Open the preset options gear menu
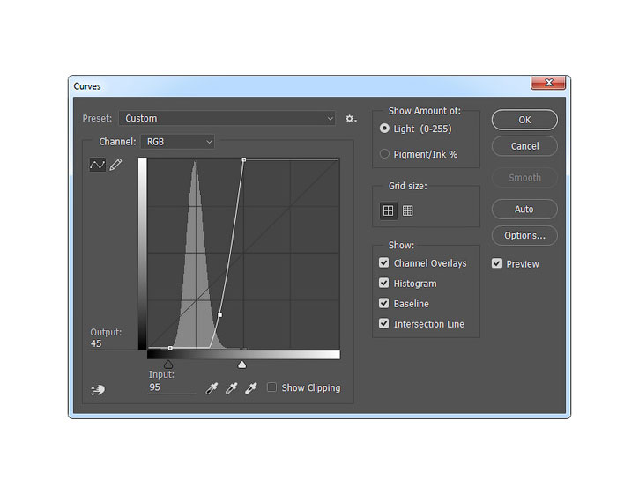This screenshot has height=494, width=639. click(351, 119)
